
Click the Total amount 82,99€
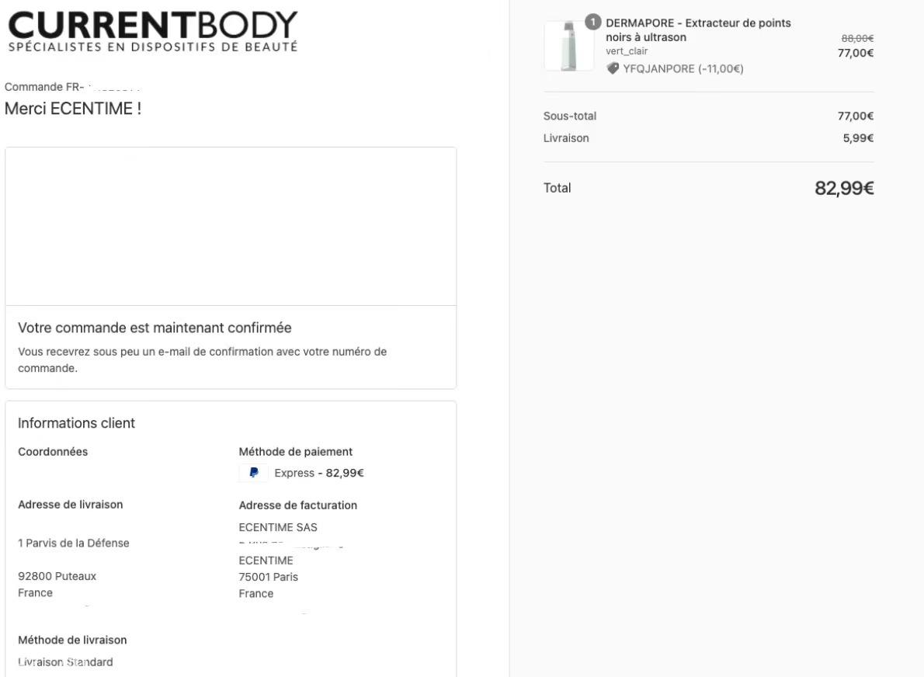(844, 188)
